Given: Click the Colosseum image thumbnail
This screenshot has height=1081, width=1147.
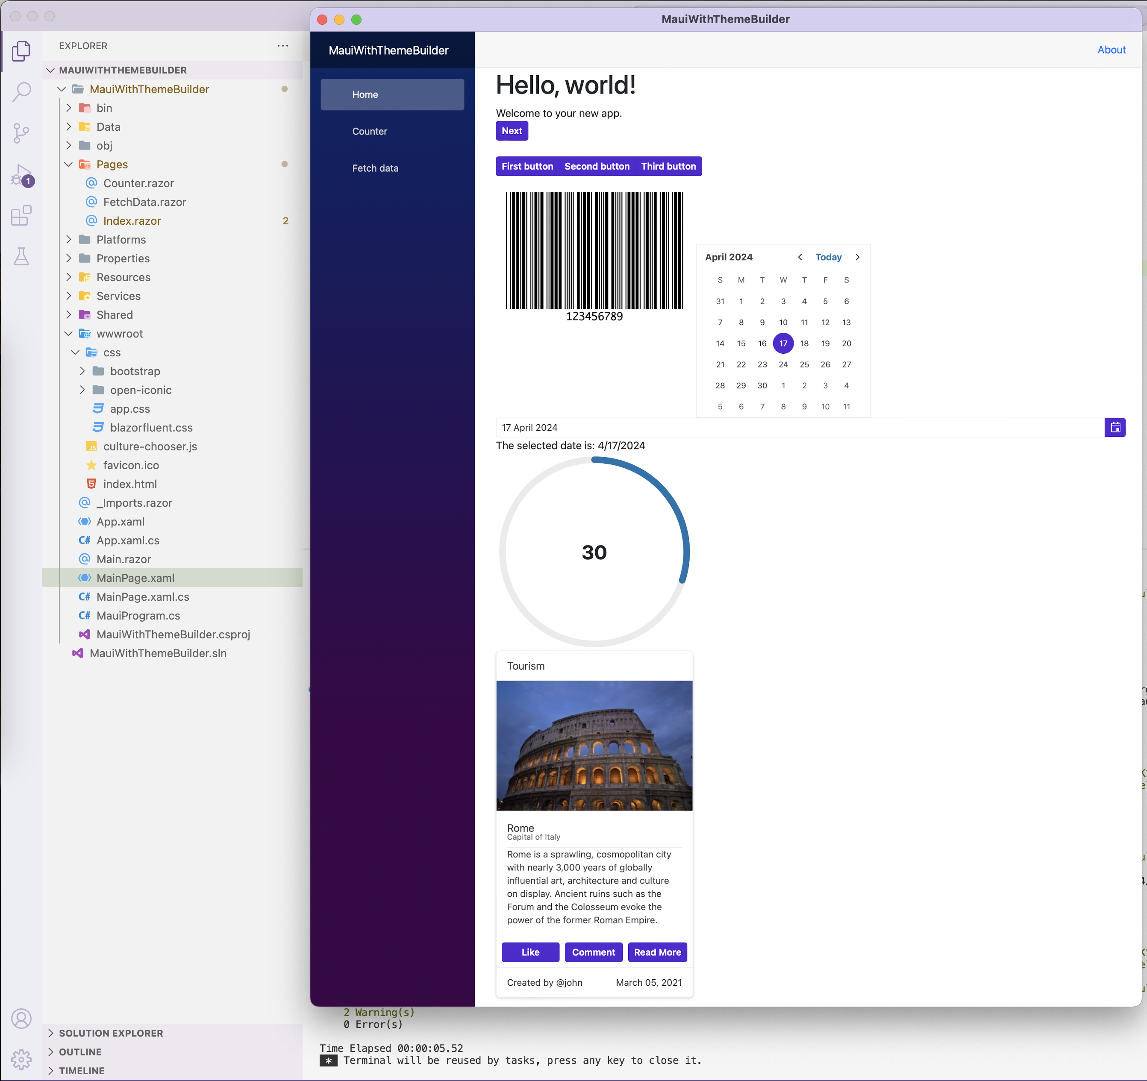Looking at the screenshot, I should pyautogui.click(x=594, y=746).
